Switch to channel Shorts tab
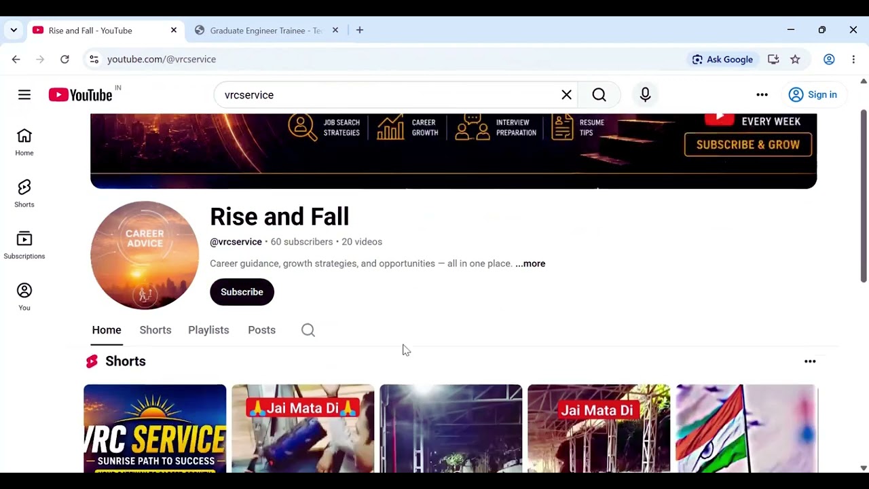The width and height of the screenshot is (869, 489). [155, 330]
